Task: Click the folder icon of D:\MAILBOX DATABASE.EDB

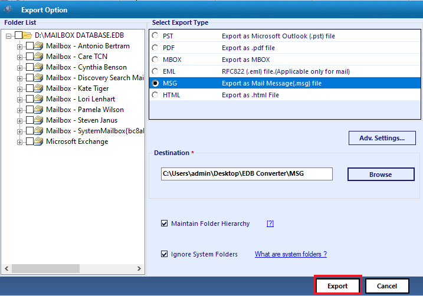Action: click(27, 35)
